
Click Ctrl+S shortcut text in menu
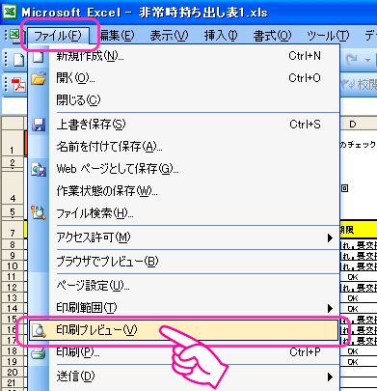click(305, 125)
